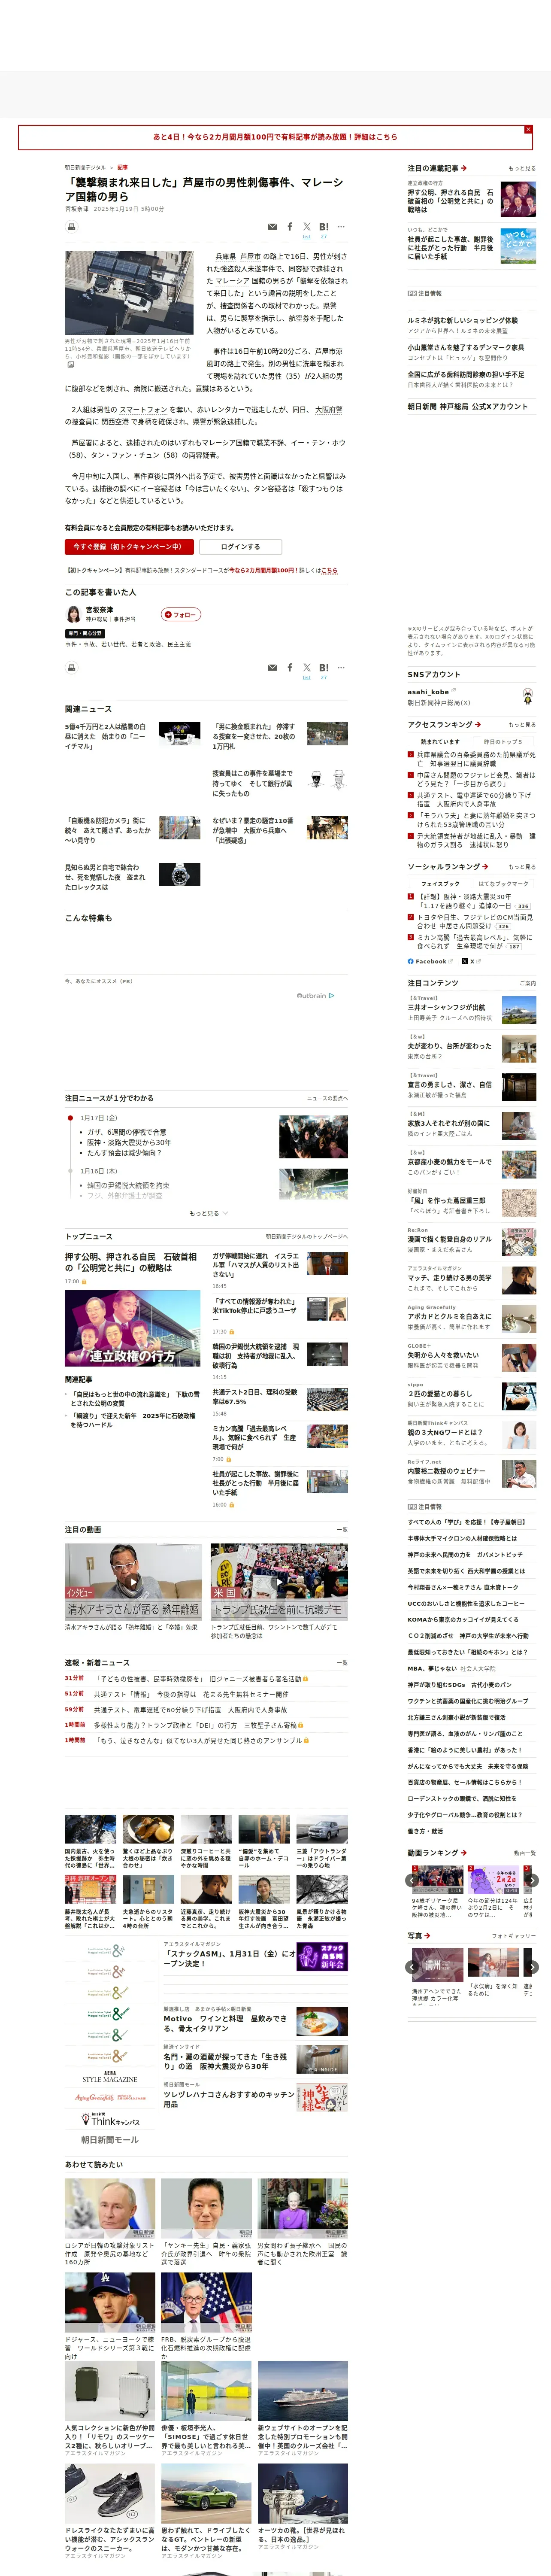This screenshot has width=551, height=2576.
Task: Open ellipsis menu below the author section
Action: click(x=341, y=667)
